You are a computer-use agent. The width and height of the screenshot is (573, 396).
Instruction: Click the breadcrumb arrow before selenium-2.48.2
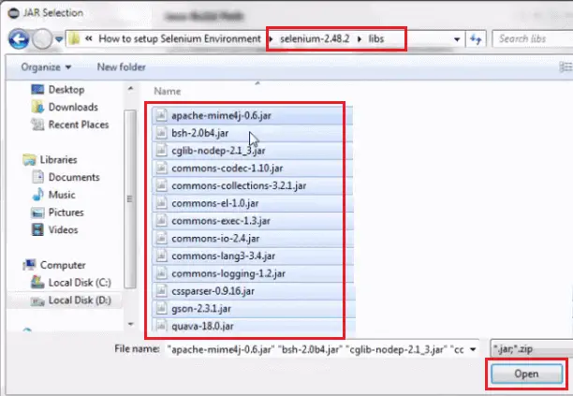click(271, 38)
